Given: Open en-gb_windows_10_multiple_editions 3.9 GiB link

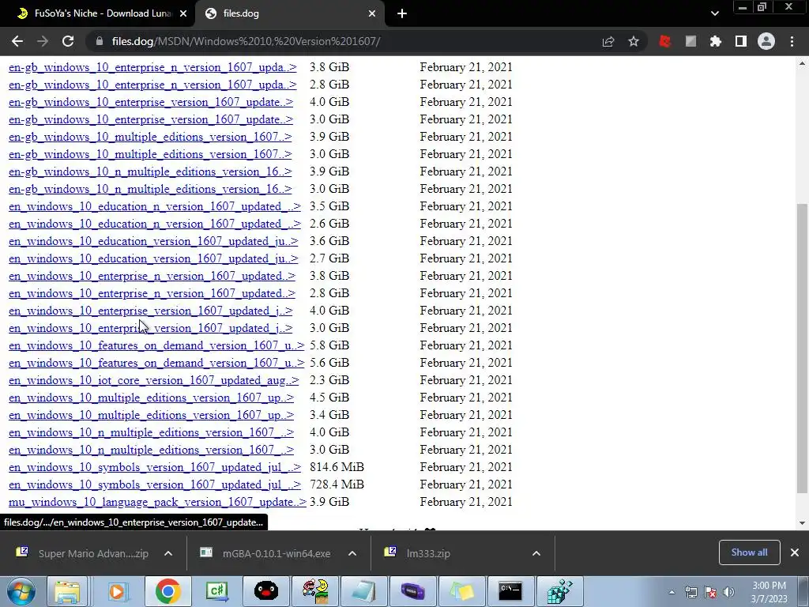Looking at the screenshot, I should 150,137.
